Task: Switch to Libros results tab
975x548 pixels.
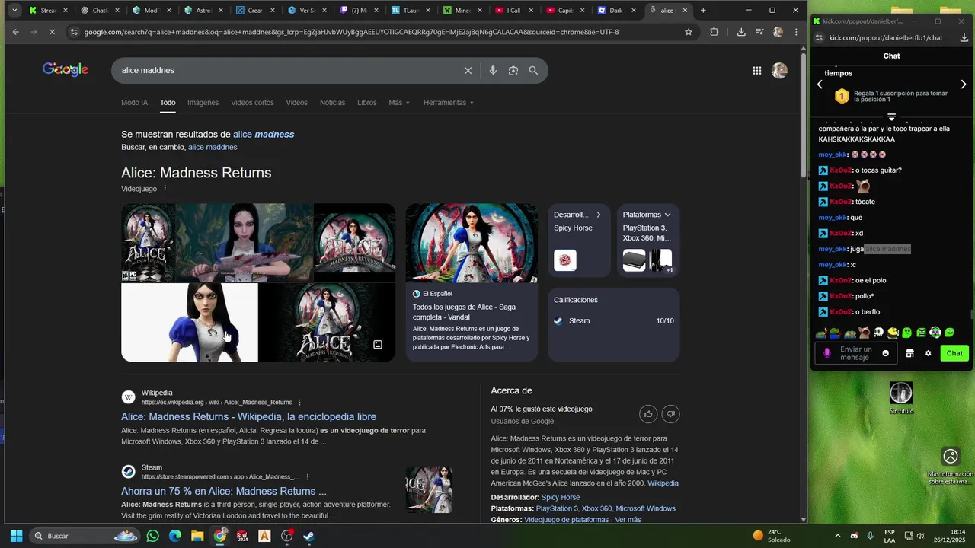Action: (367, 103)
